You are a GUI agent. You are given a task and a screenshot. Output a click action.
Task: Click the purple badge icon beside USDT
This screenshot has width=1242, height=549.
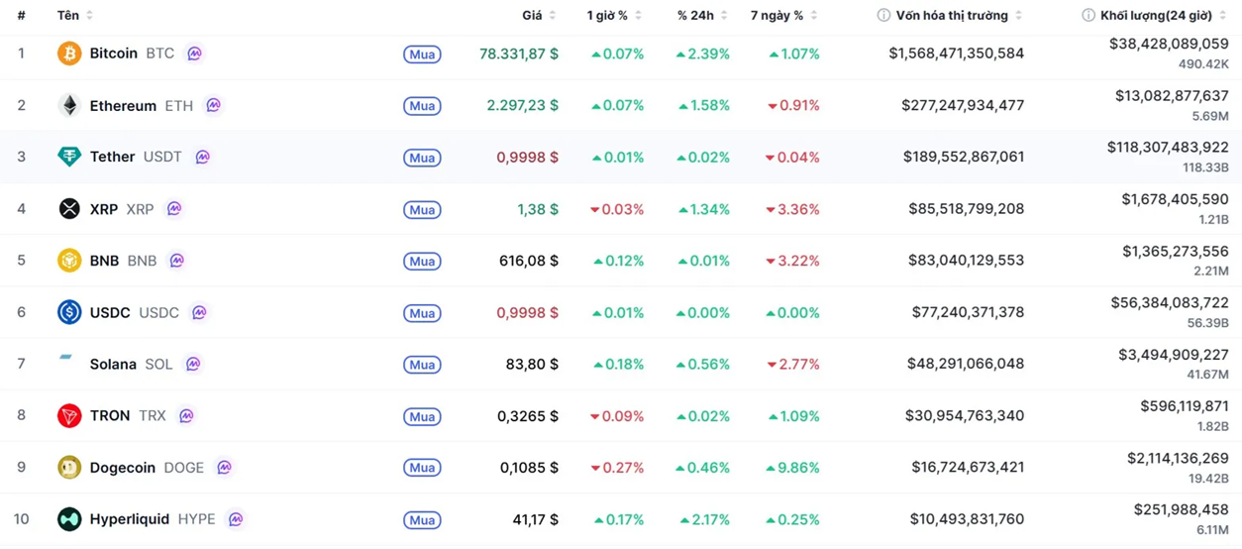pyautogui.click(x=203, y=157)
